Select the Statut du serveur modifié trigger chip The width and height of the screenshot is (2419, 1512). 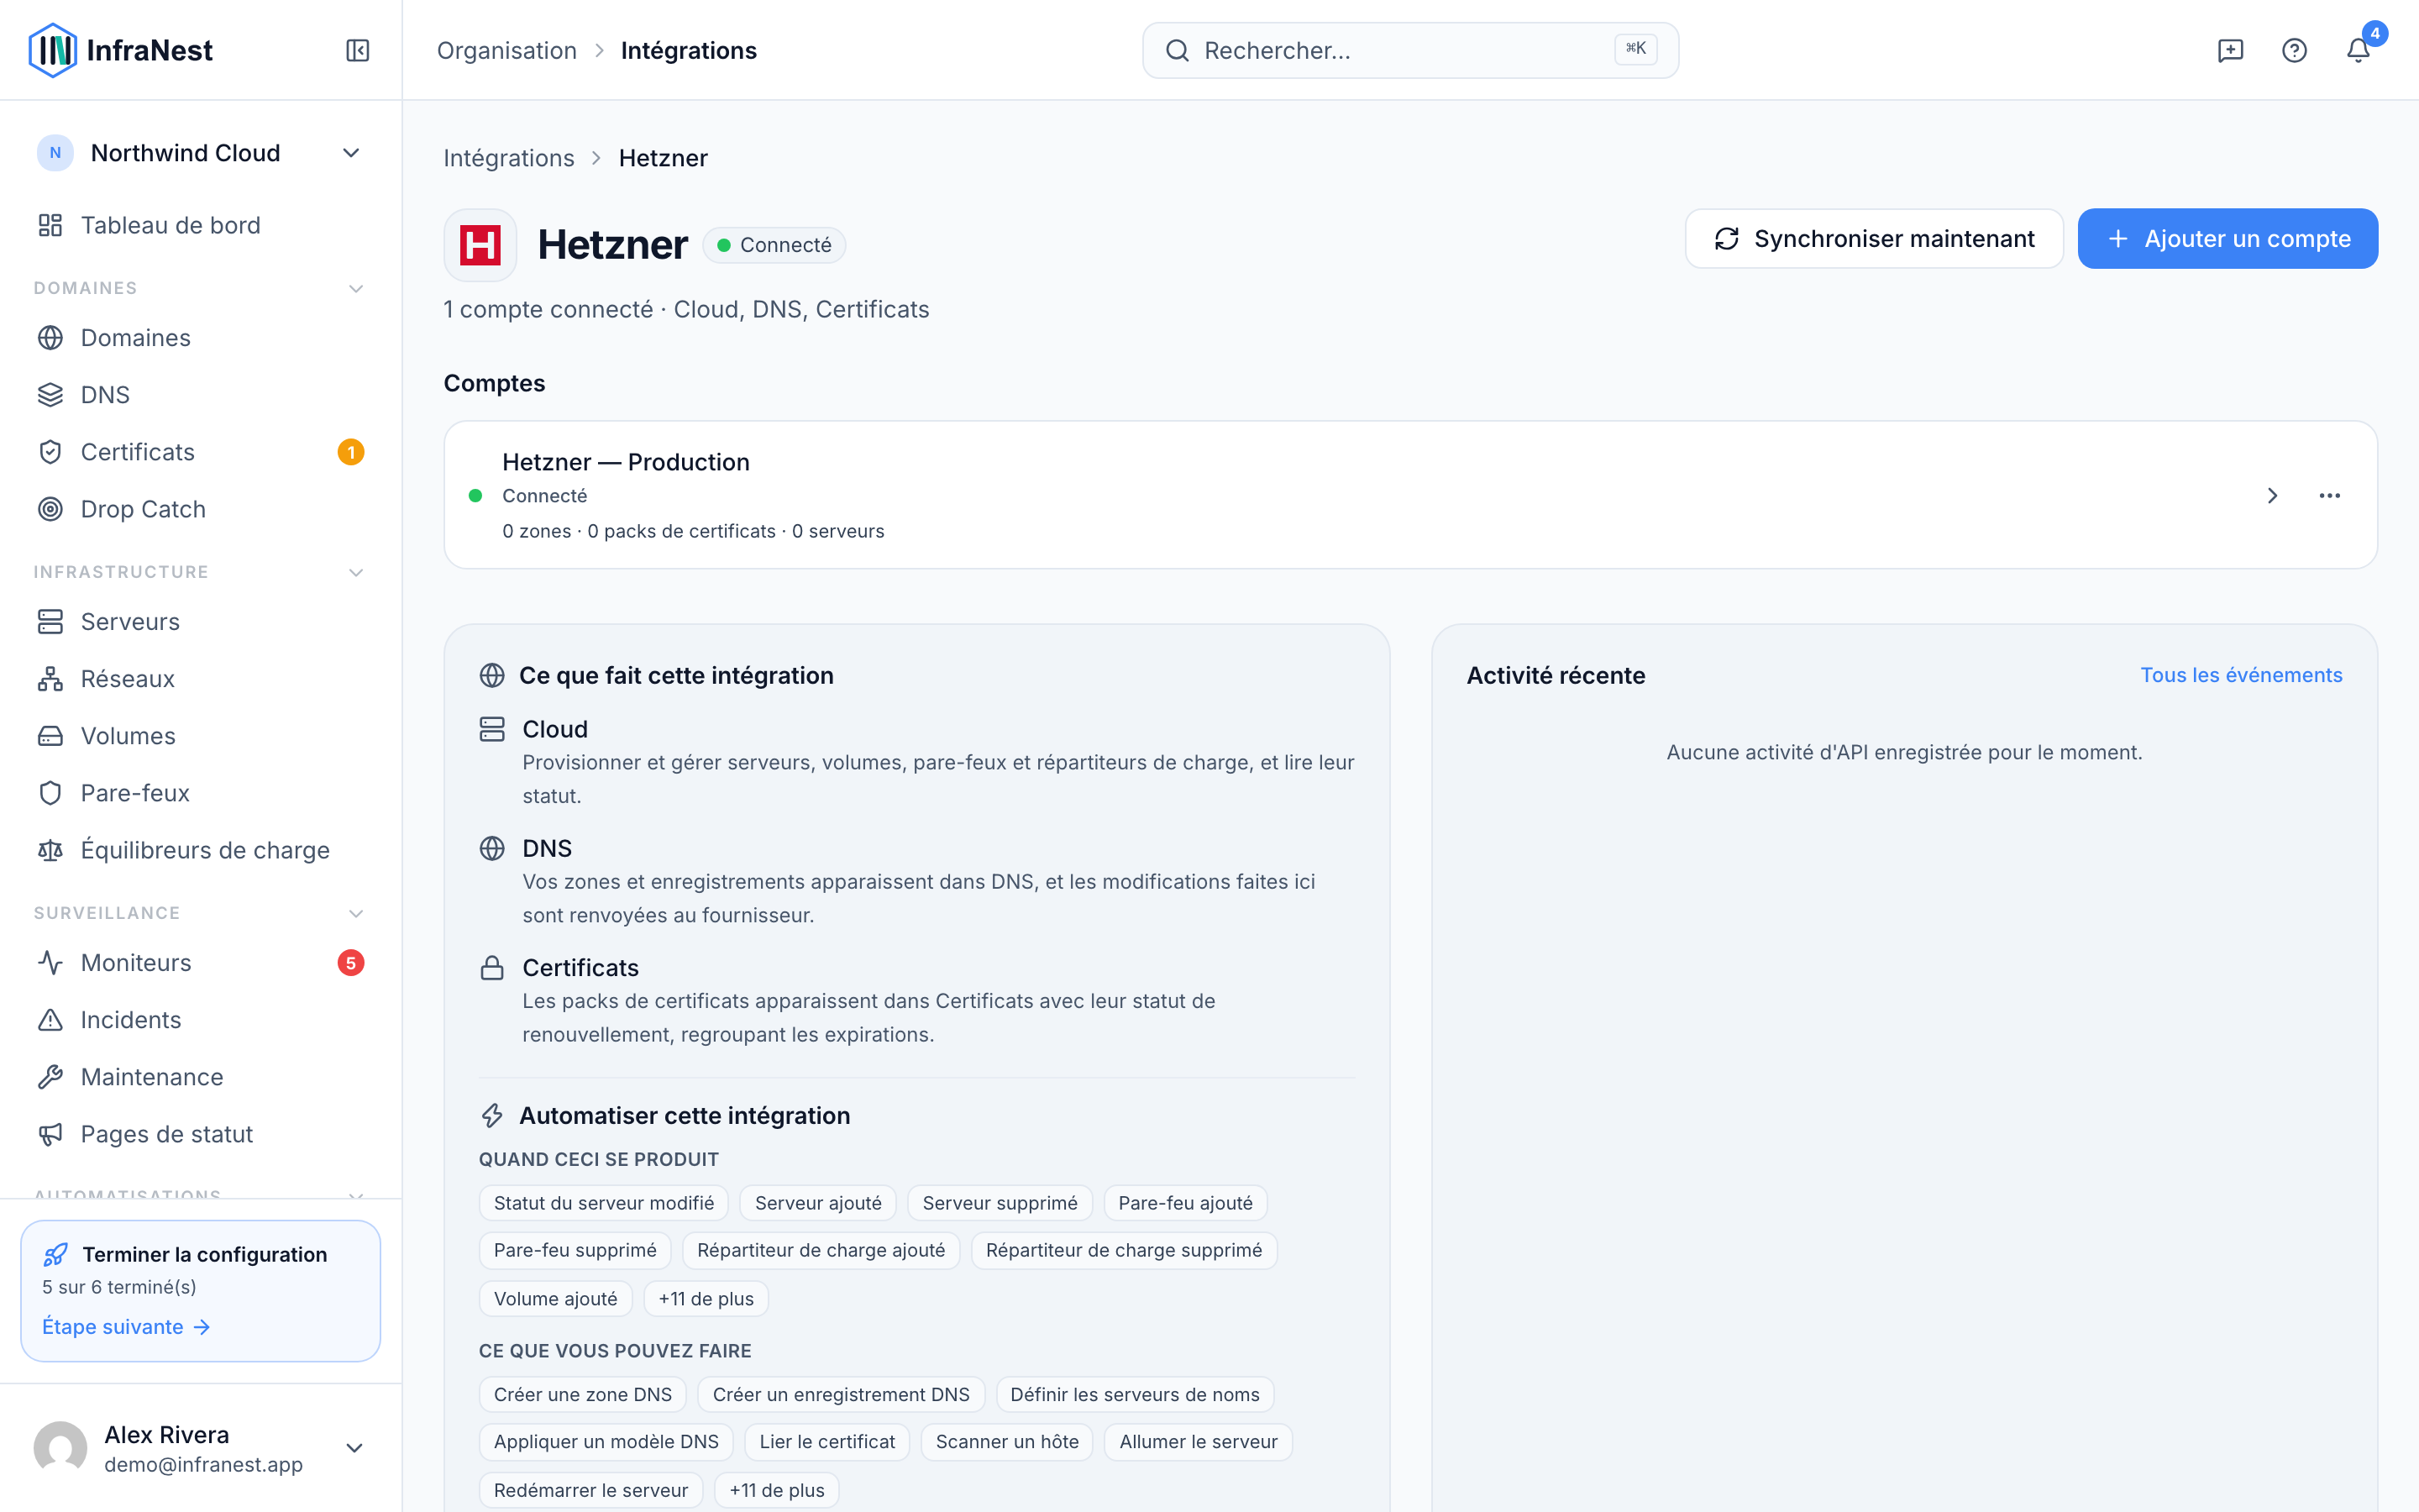[x=604, y=1203]
